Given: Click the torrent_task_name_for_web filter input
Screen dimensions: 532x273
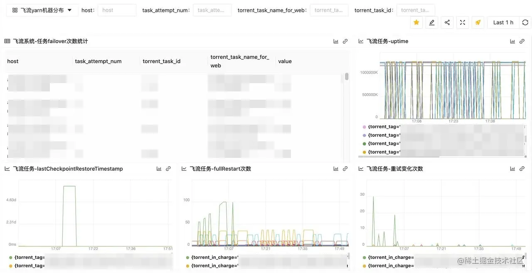Looking at the screenshot, I should 329,10.
